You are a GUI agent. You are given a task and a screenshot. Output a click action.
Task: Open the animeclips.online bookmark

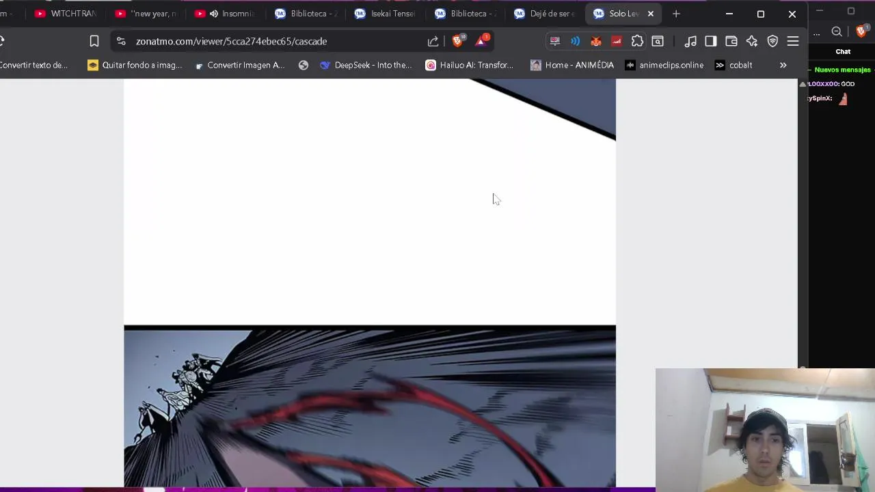[x=664, y=65]
